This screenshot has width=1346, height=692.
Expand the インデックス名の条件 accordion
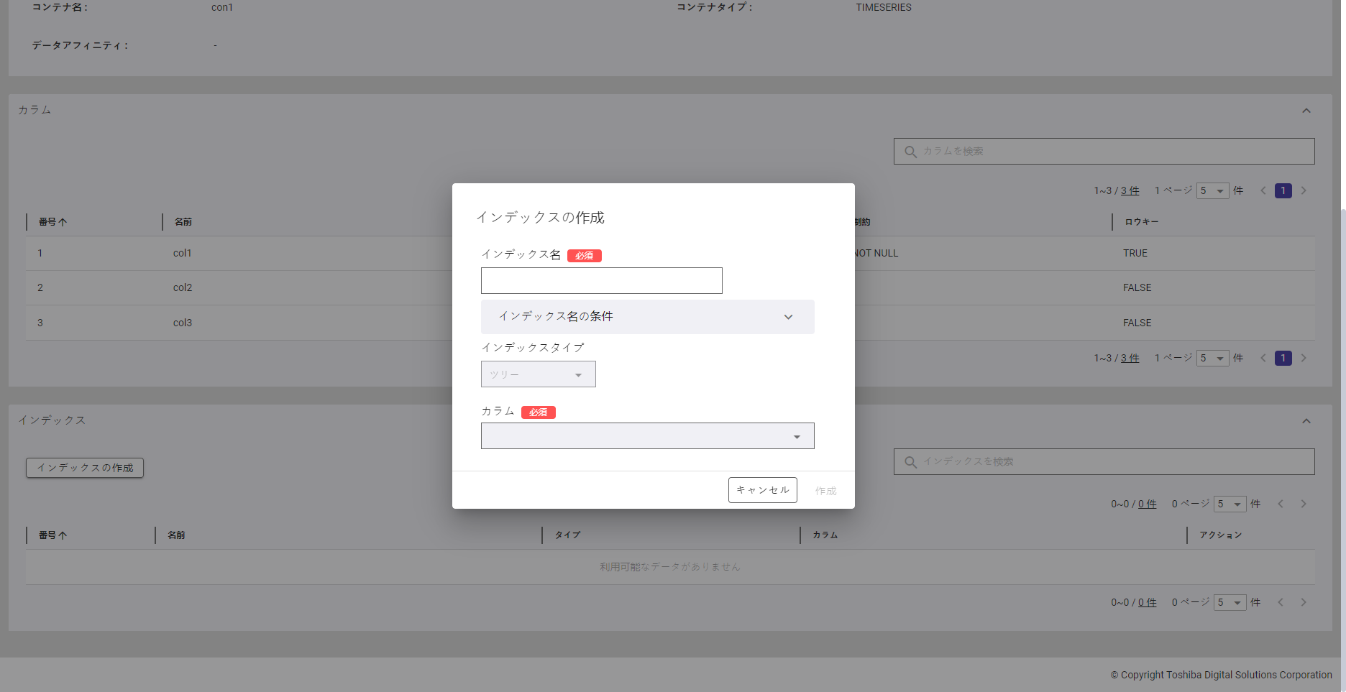(647, 317)
